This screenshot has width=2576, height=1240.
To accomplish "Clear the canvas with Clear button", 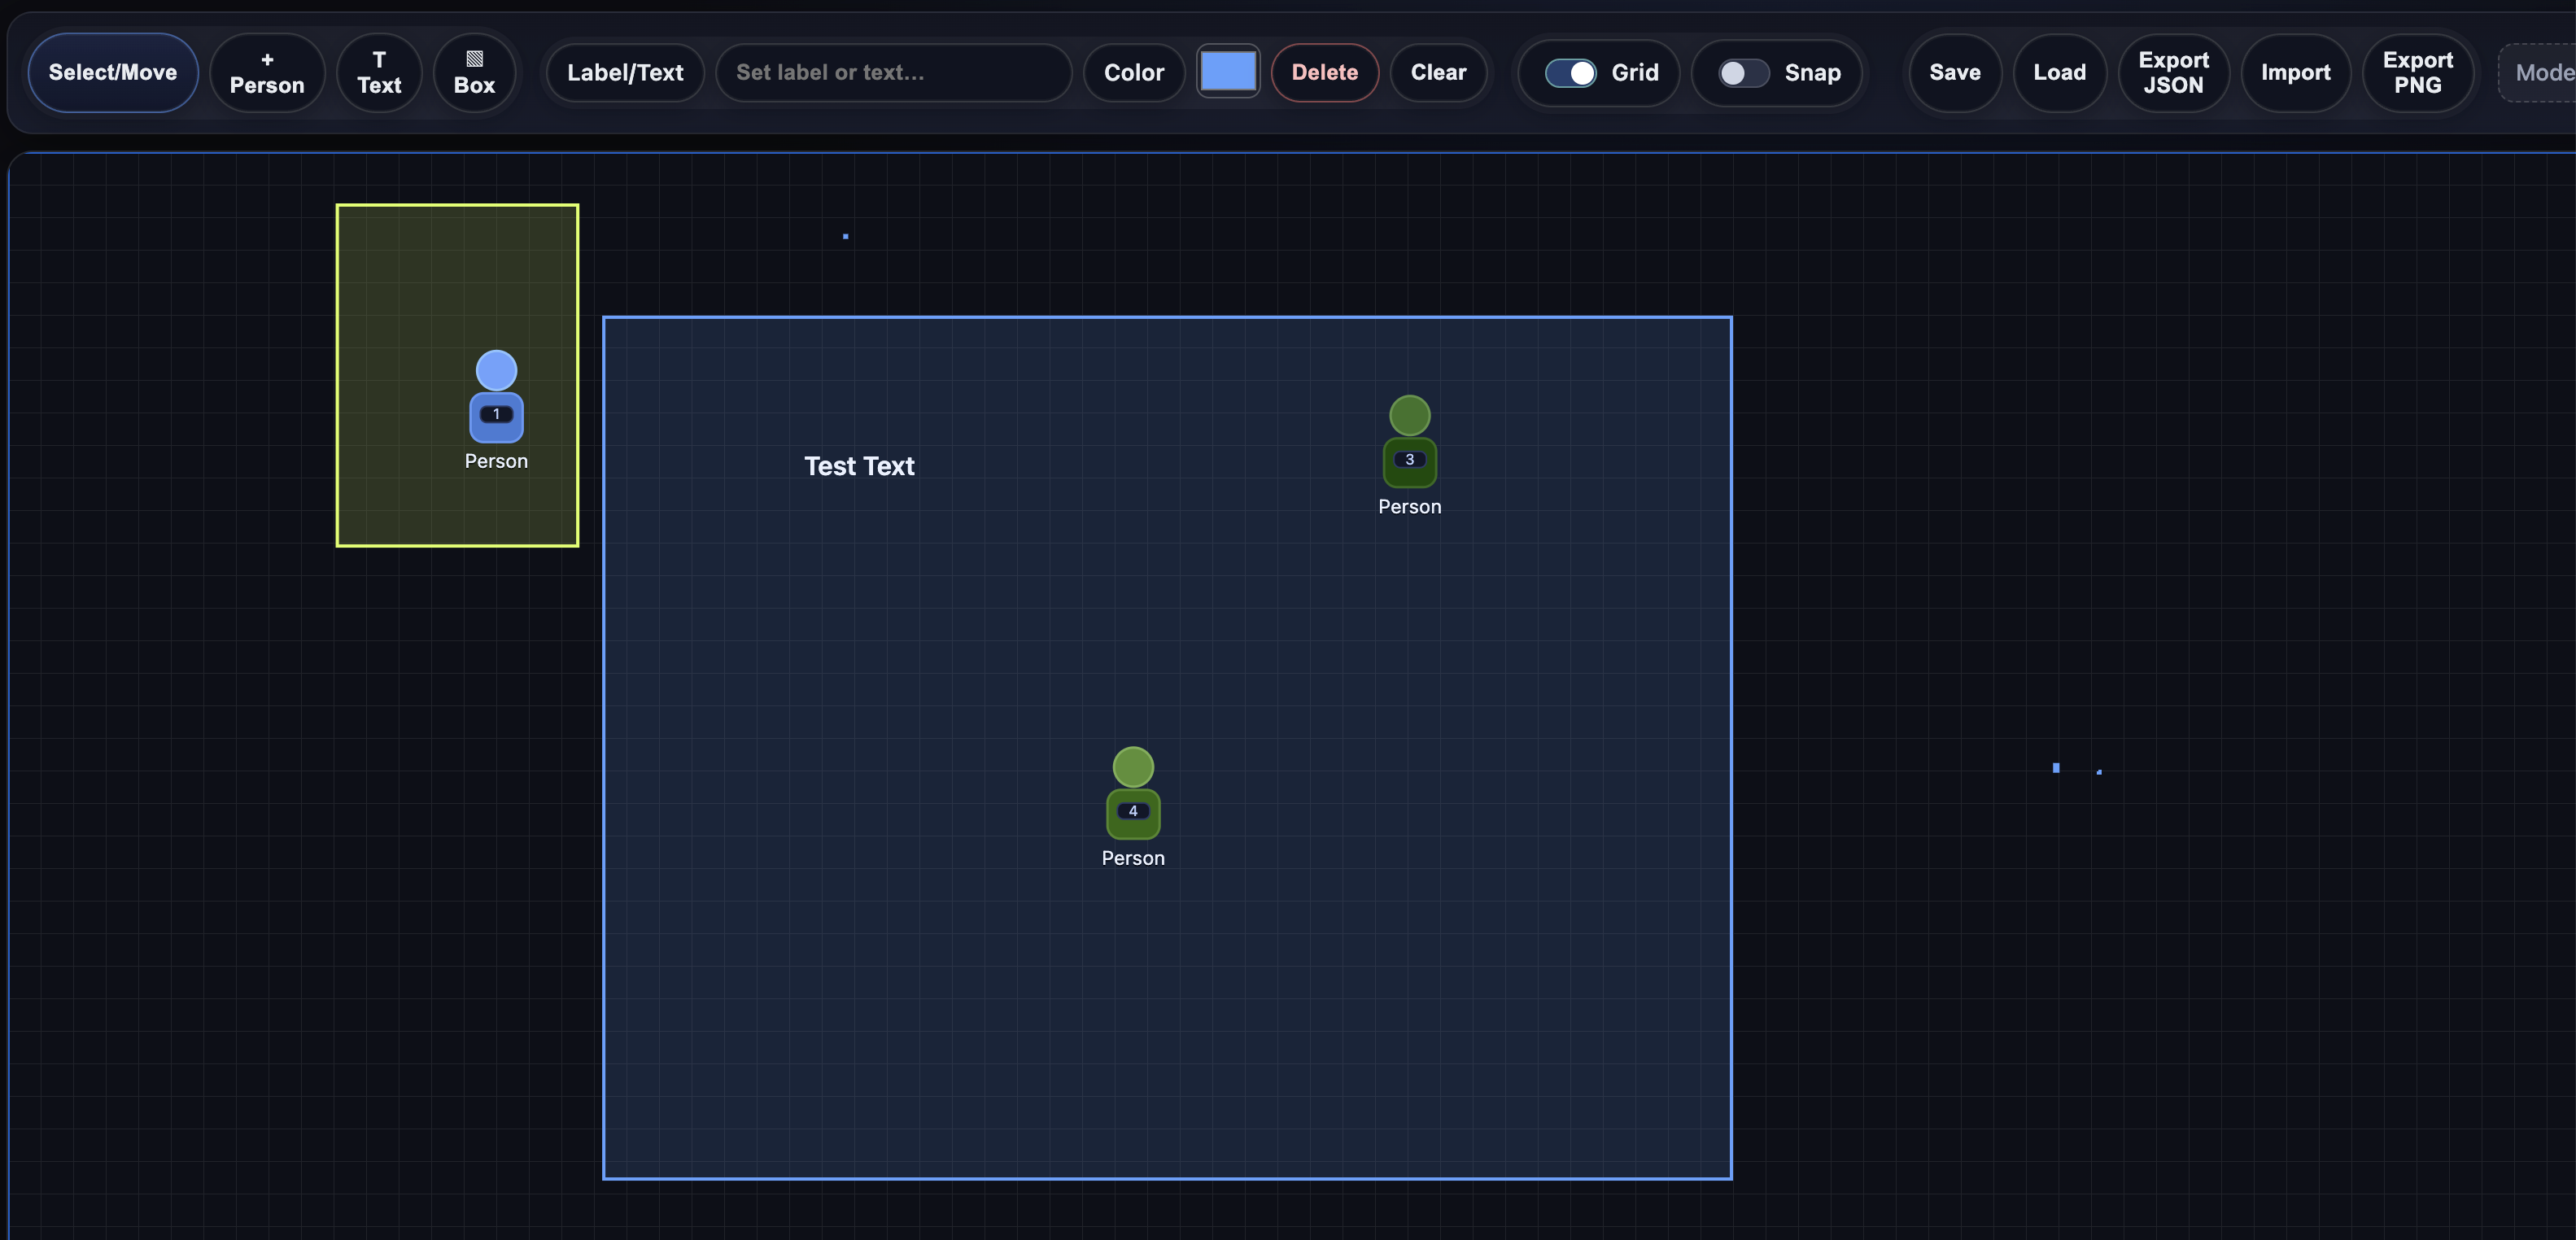I will coord(1437,72).
